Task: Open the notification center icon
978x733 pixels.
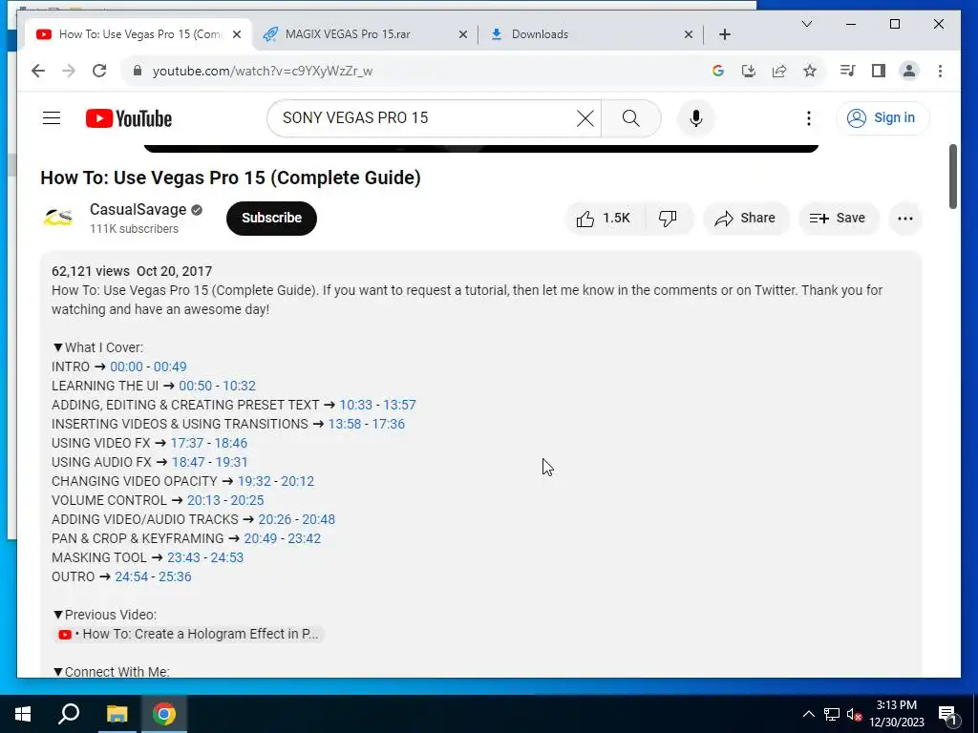Action: [947, 714]
